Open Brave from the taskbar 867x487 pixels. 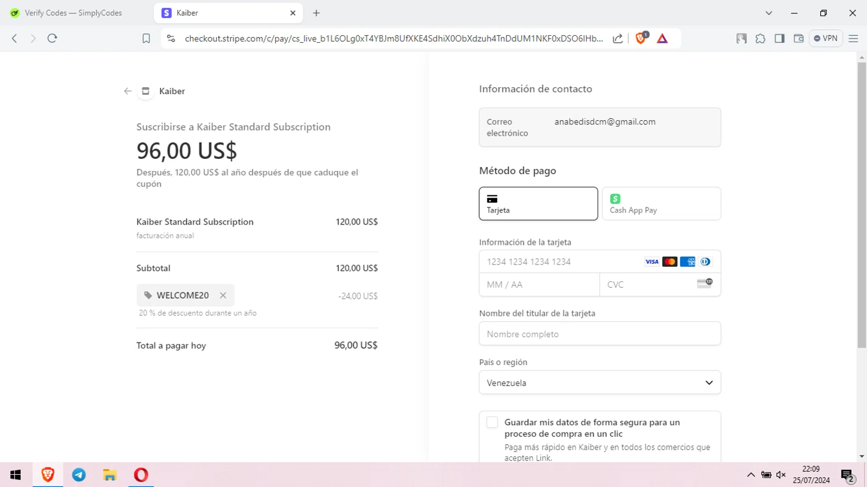(x=47, y=475)
